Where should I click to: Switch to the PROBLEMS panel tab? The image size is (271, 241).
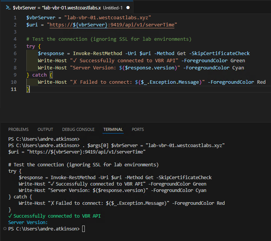tap(18, 129)
